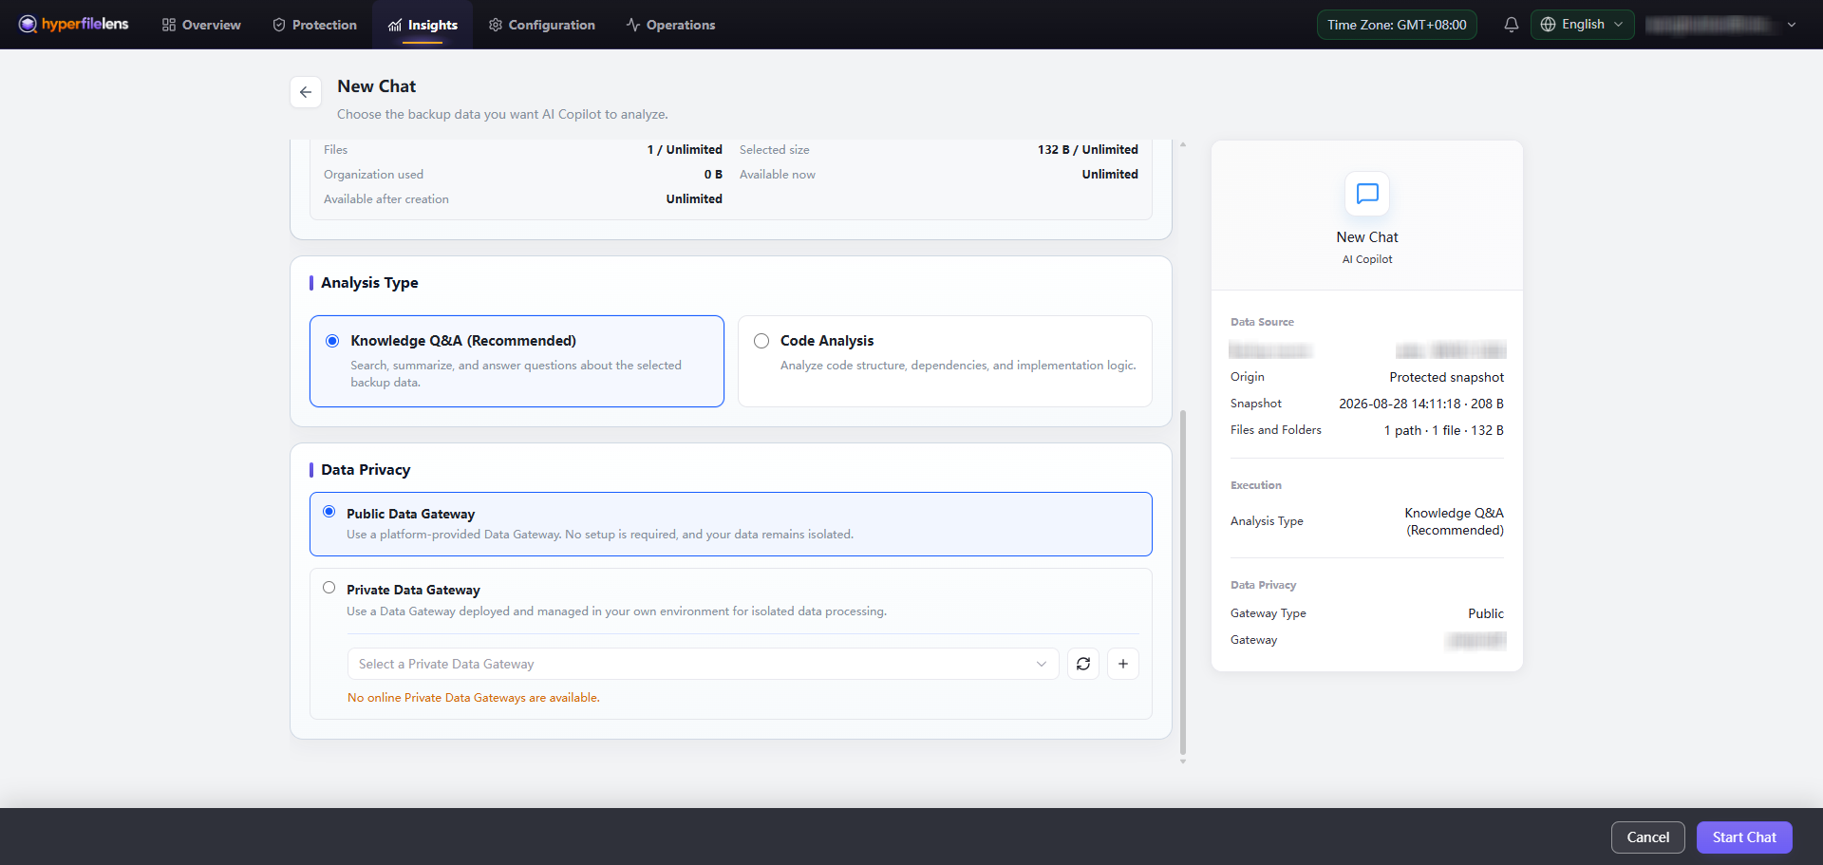Click the snapshot timestamp 2026-08-28 14:11:18

(1400, 404)
